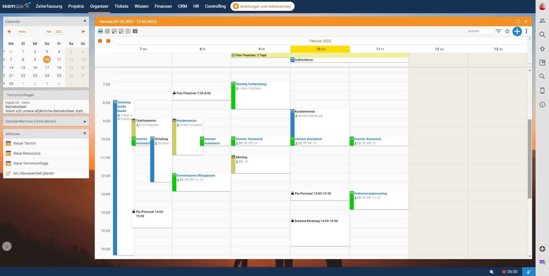Collapse the Kalender panel arrow
This screenshot has height=276, width=549.
pyautogui.click(x=85, y=21)
